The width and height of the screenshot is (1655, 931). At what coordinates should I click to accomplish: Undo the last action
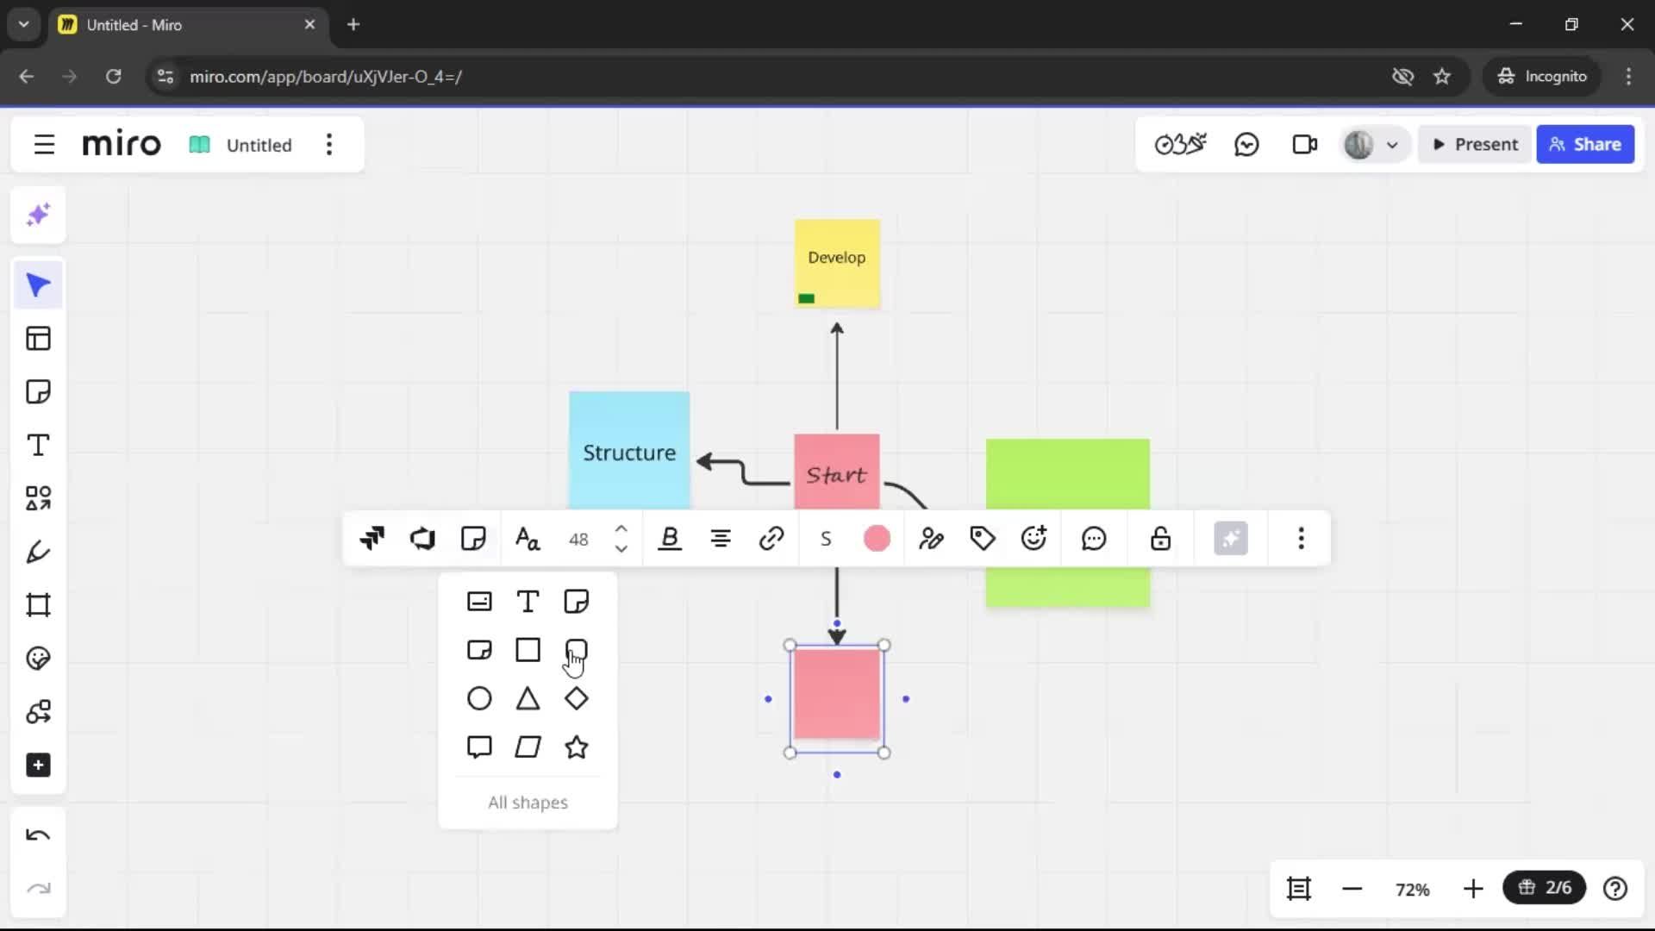pos(38,835)
